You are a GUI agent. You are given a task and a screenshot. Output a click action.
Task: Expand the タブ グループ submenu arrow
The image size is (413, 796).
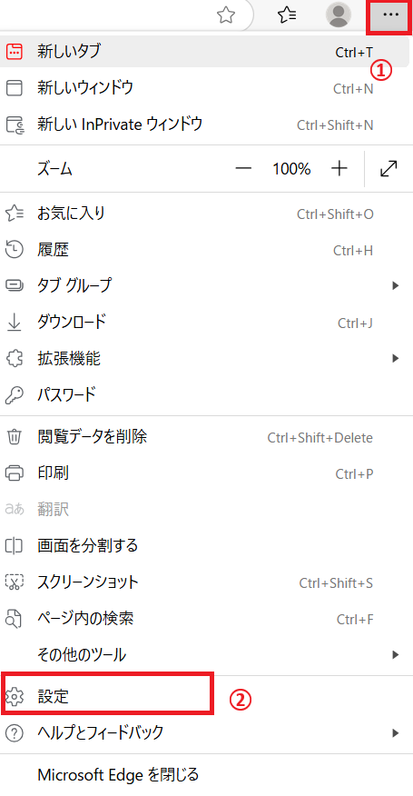(x=396, y=286)
